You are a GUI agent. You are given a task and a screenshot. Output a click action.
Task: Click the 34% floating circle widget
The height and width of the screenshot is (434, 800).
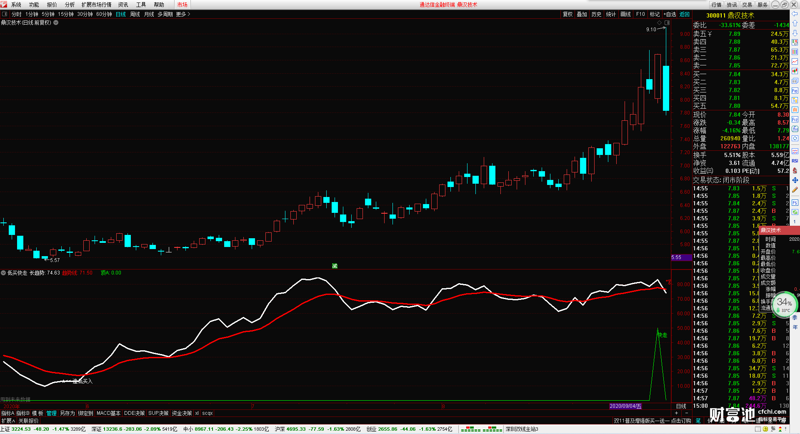(785, 304)
